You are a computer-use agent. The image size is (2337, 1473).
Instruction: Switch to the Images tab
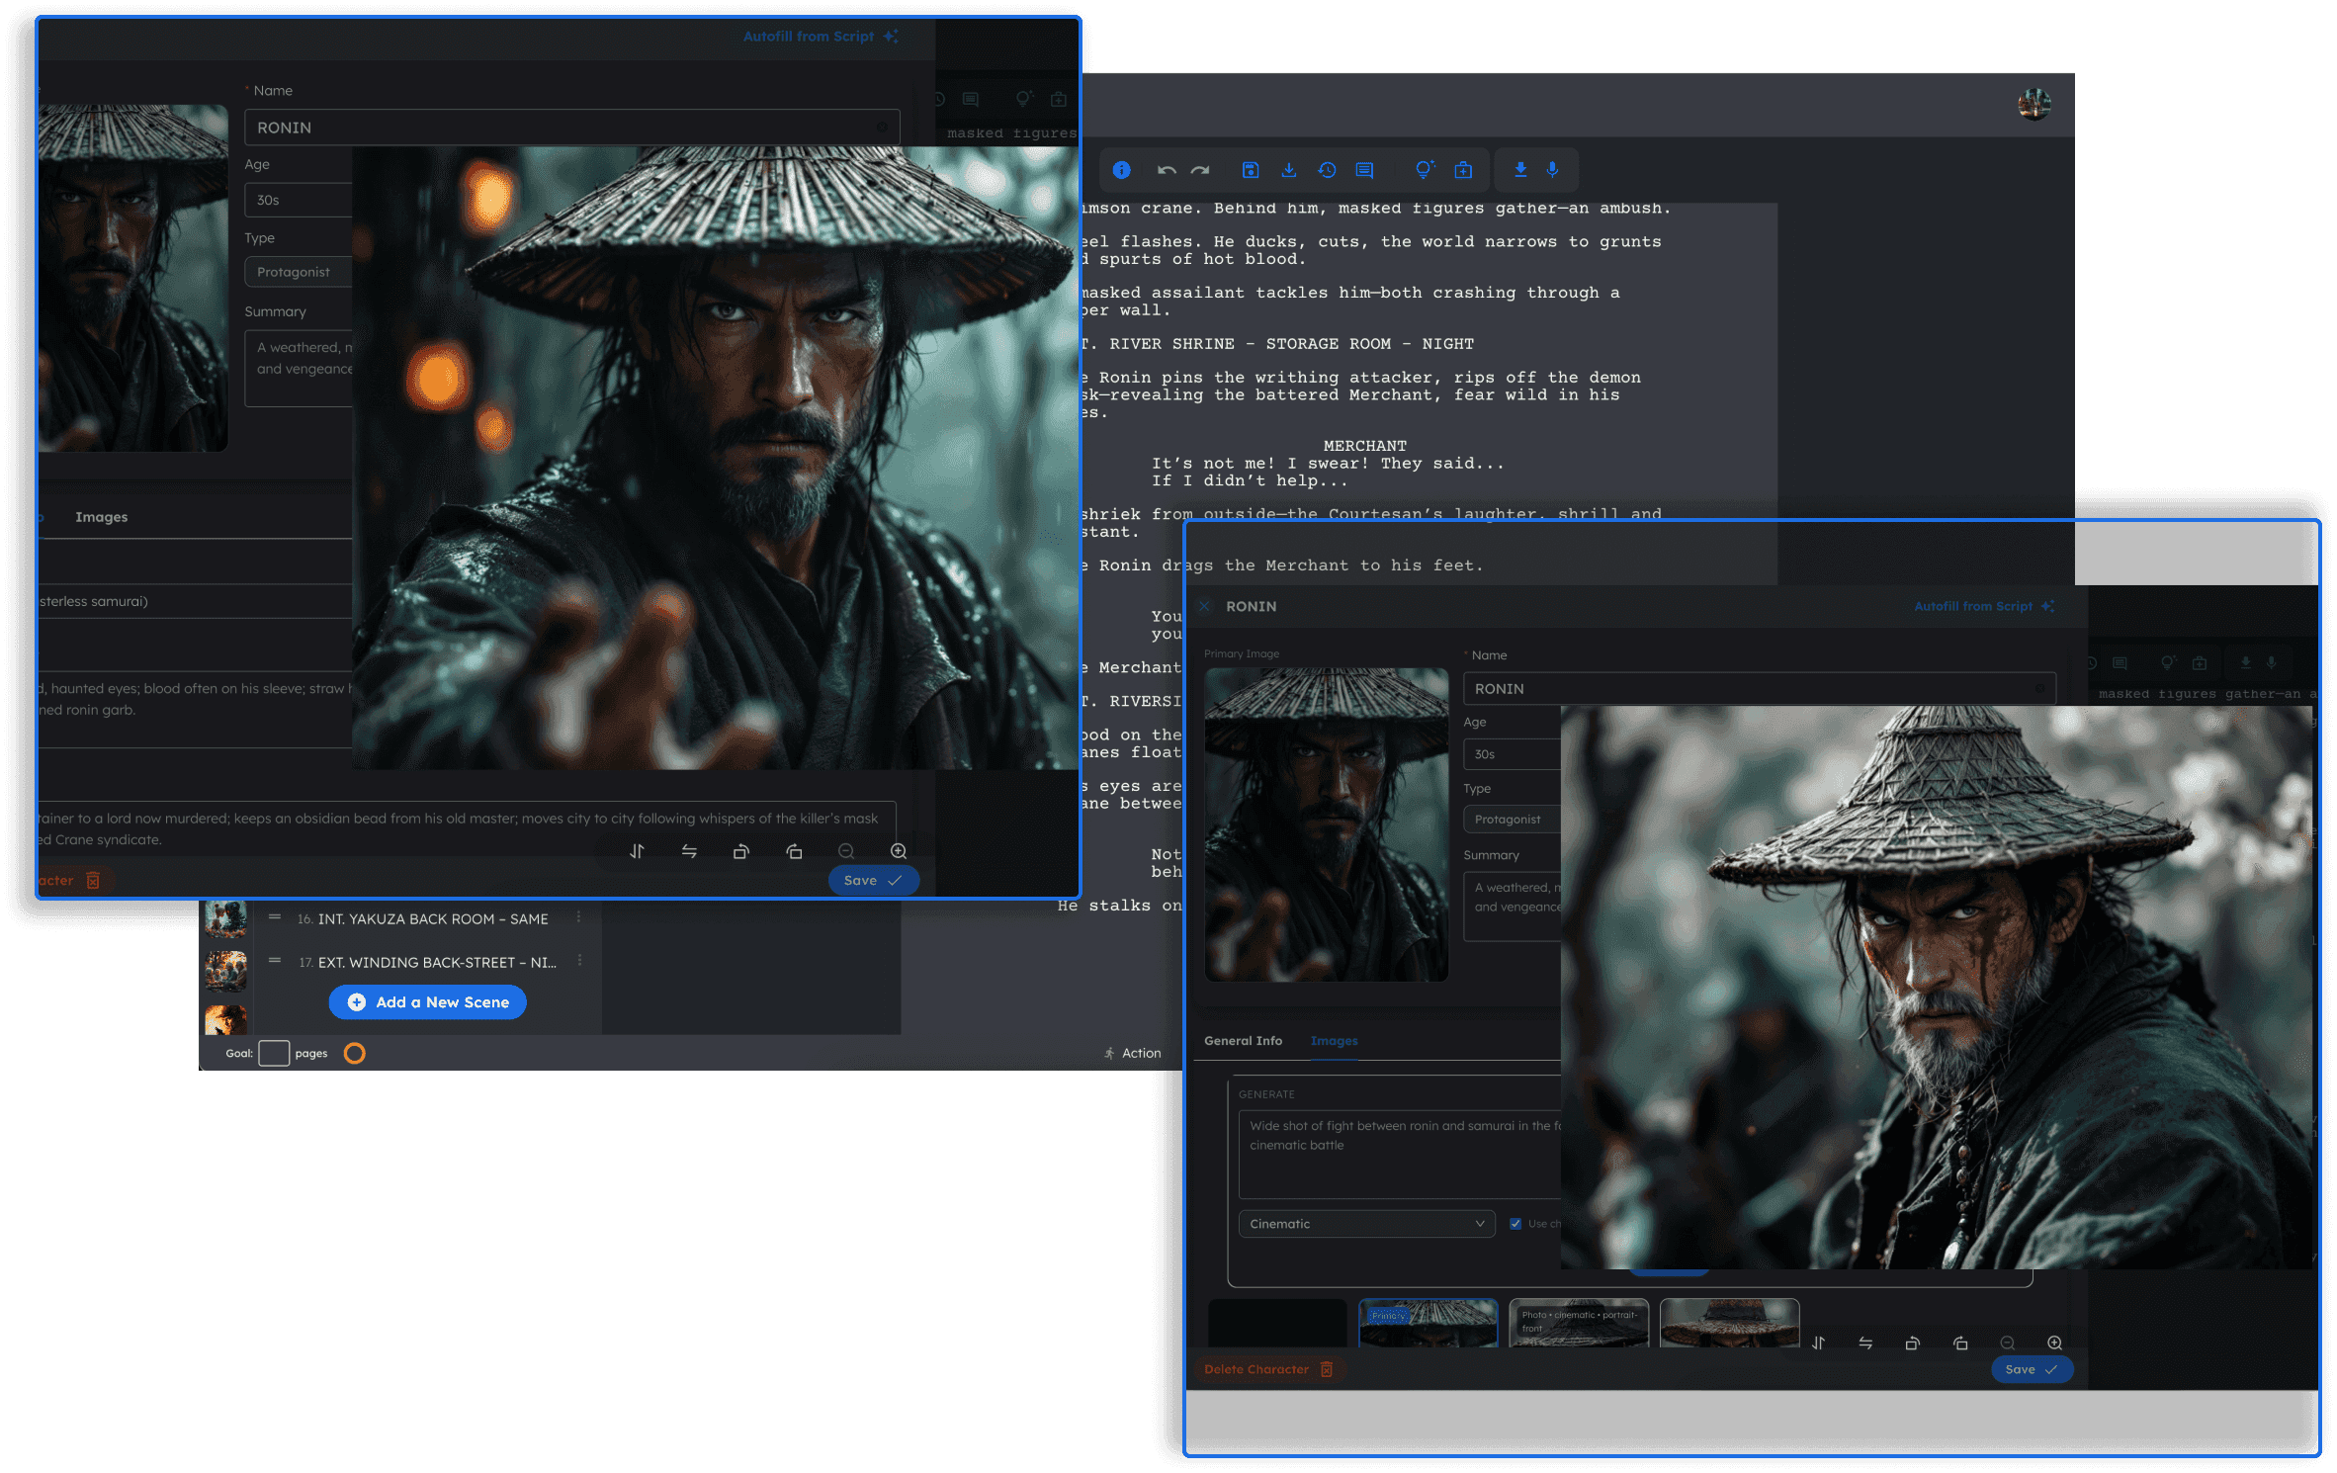point(1334,1040)
